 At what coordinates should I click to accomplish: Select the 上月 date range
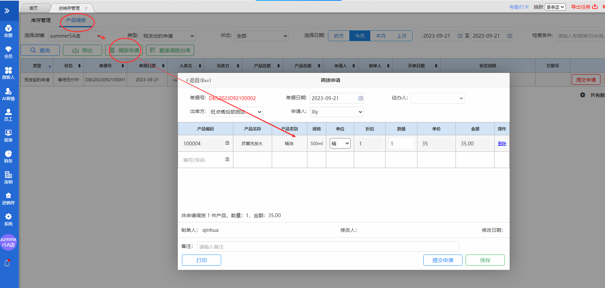[402, 36]
